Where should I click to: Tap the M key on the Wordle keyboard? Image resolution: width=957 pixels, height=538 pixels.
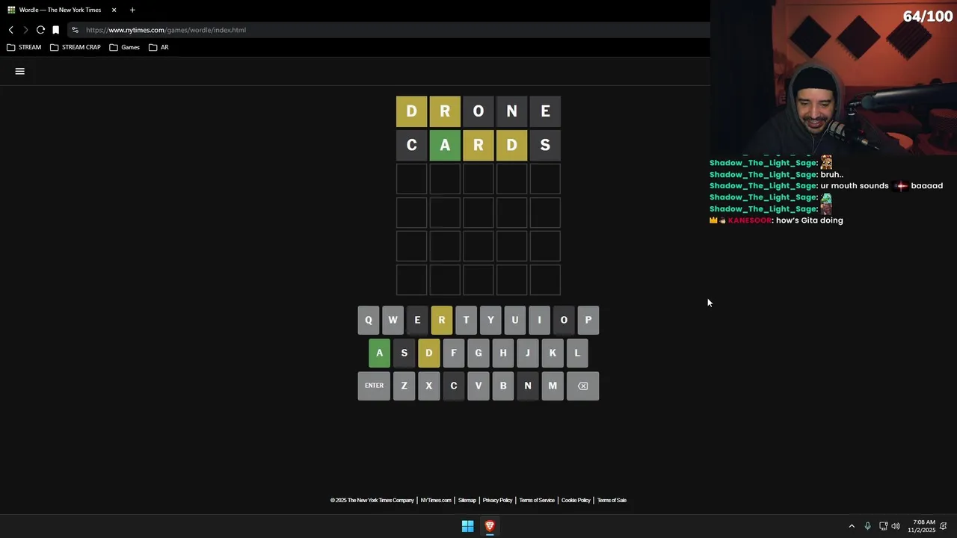pos(553,386)
